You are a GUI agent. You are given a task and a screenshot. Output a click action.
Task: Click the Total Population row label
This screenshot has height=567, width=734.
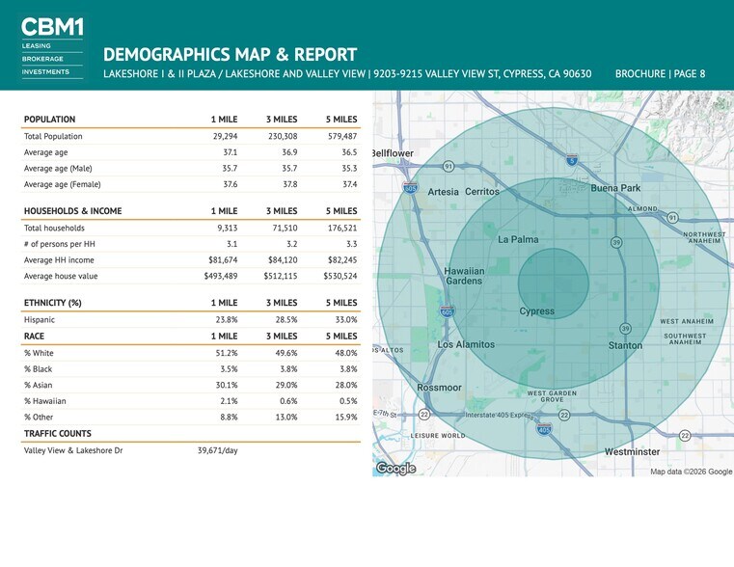(x=53, y=136)
